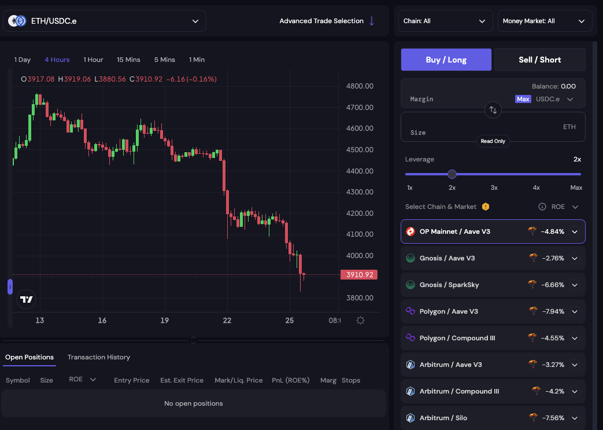Click the Polygon icon in Polygon / Aave V3 row
The width and height of the screenshot is (603, 430).
pos(411,311)
